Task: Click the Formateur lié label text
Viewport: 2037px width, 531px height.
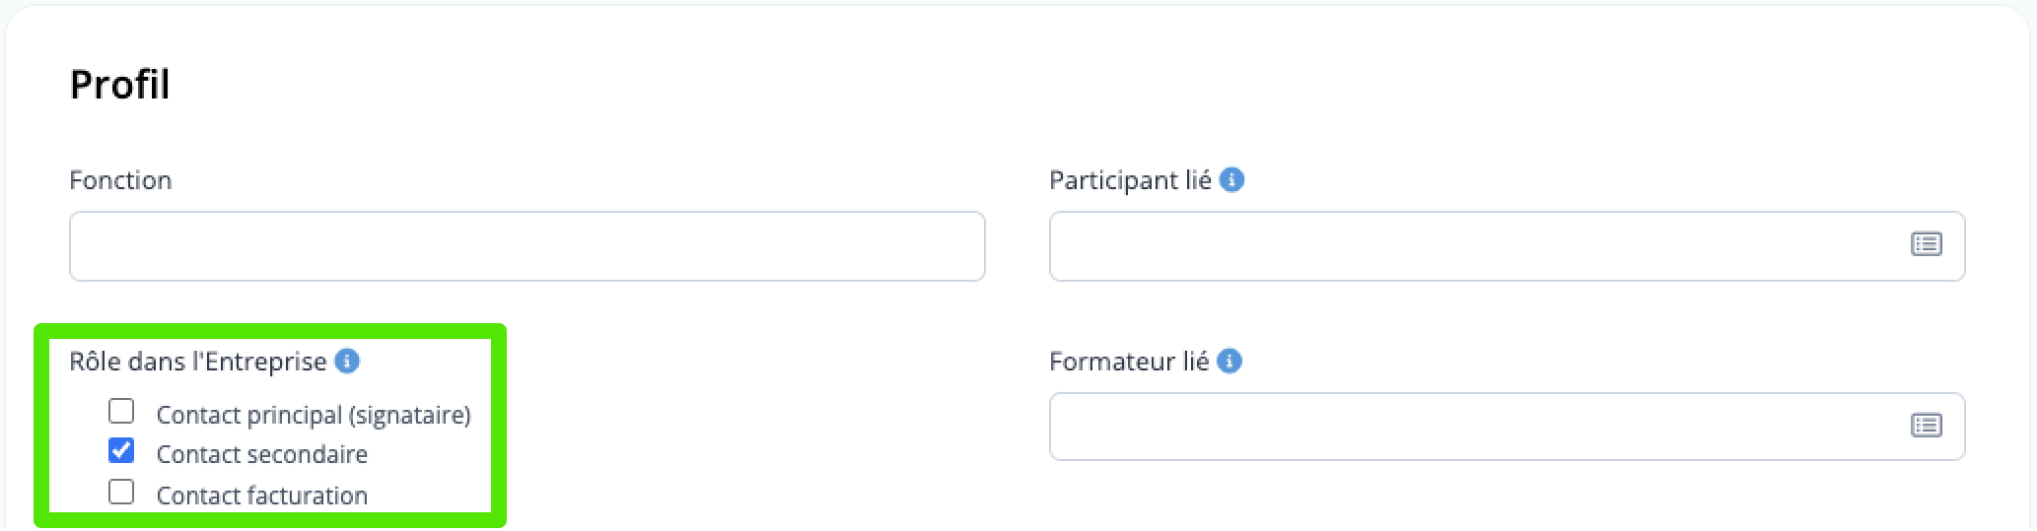Action: pos(1129,362)
